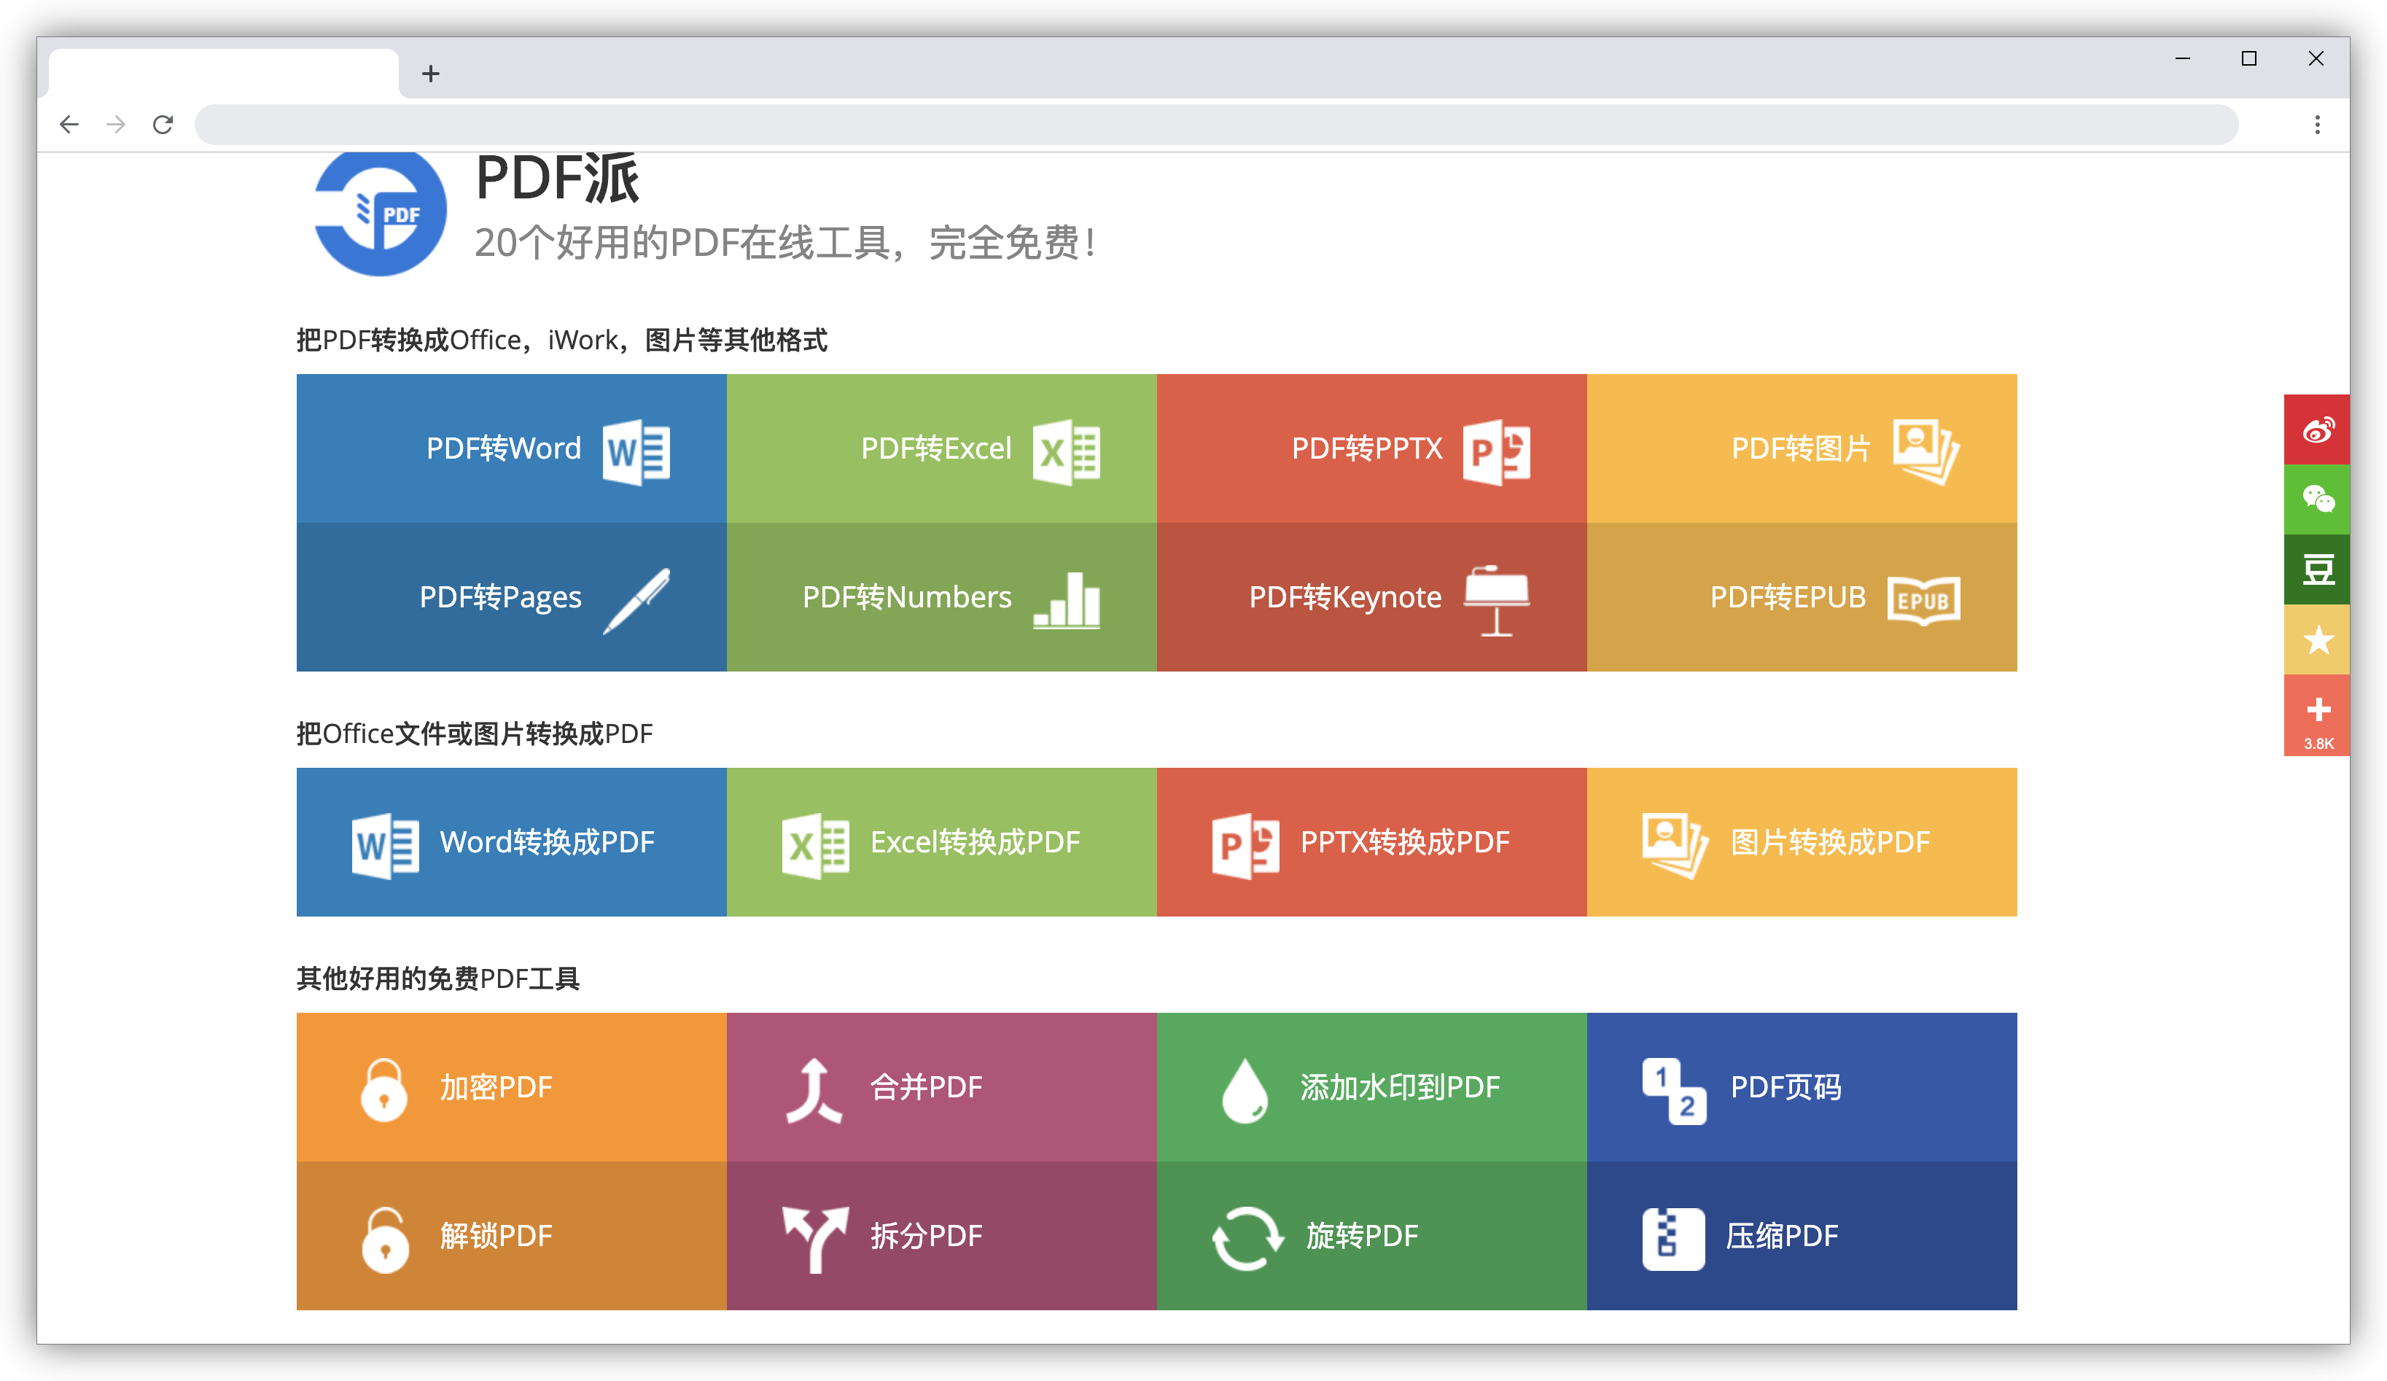Open the browser three-dot menu

[2317, 125]
